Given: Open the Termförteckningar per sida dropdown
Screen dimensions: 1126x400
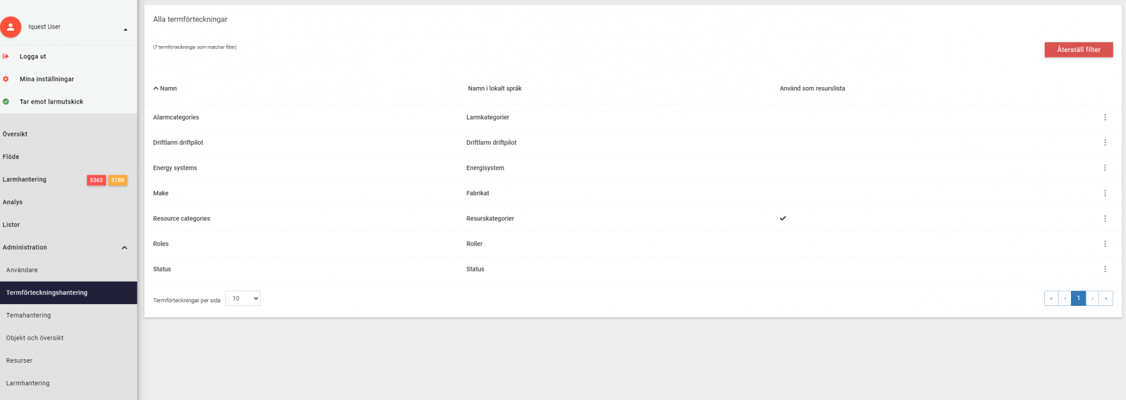Looking at the screenshot, I should coord(243,299).
